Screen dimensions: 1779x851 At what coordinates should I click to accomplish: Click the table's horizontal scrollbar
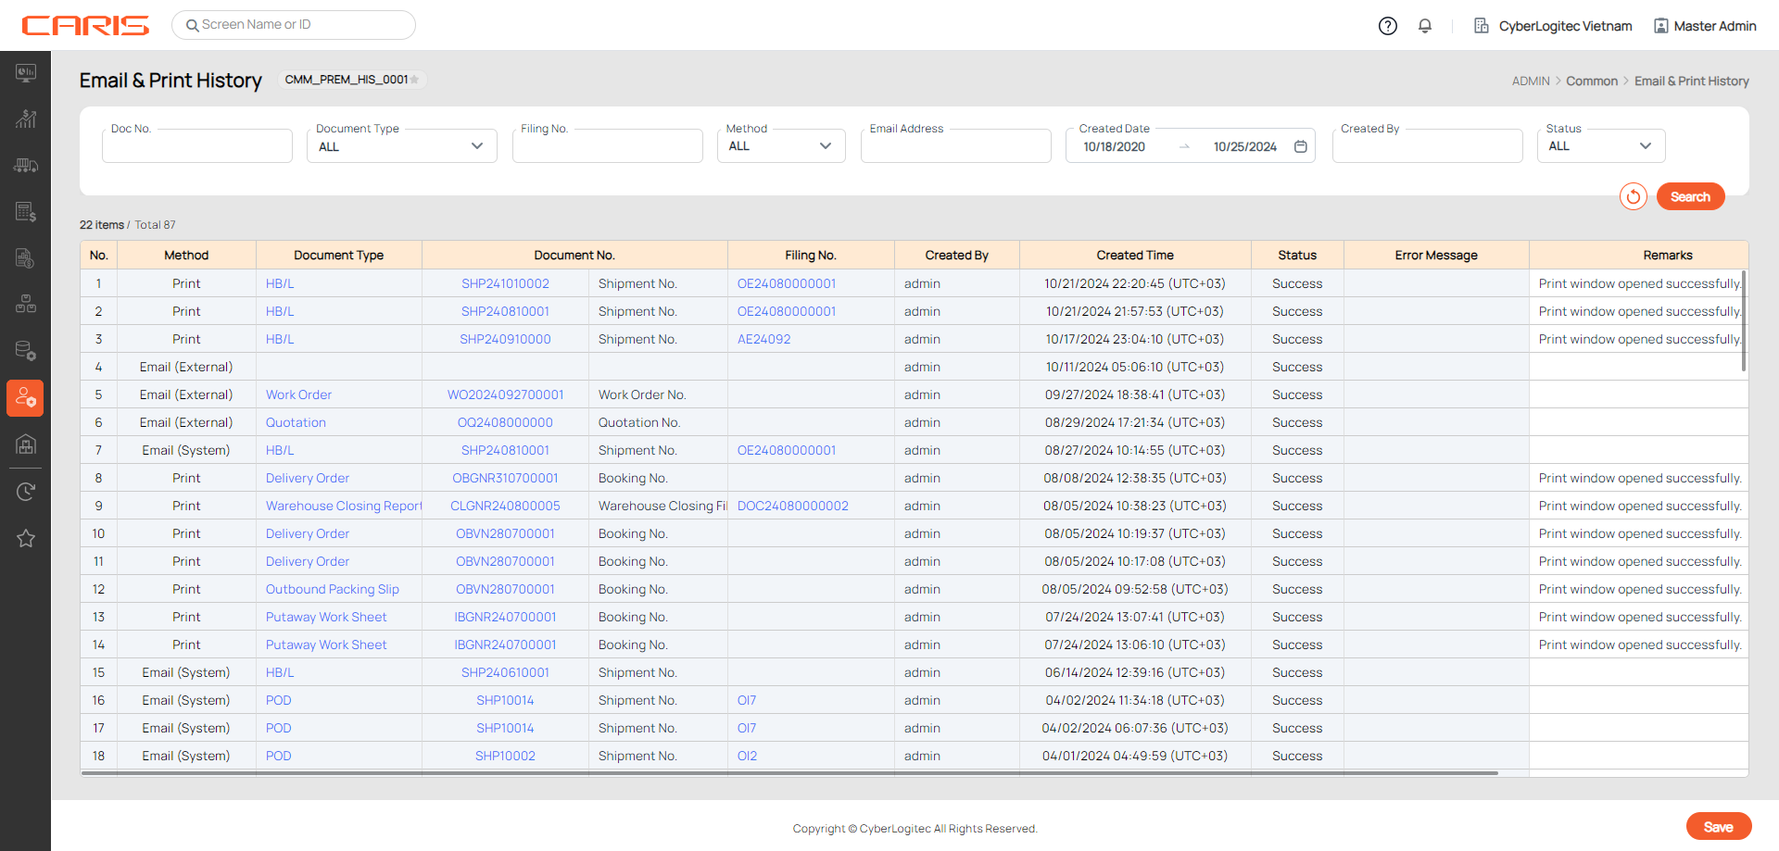[x=789, y=772]
